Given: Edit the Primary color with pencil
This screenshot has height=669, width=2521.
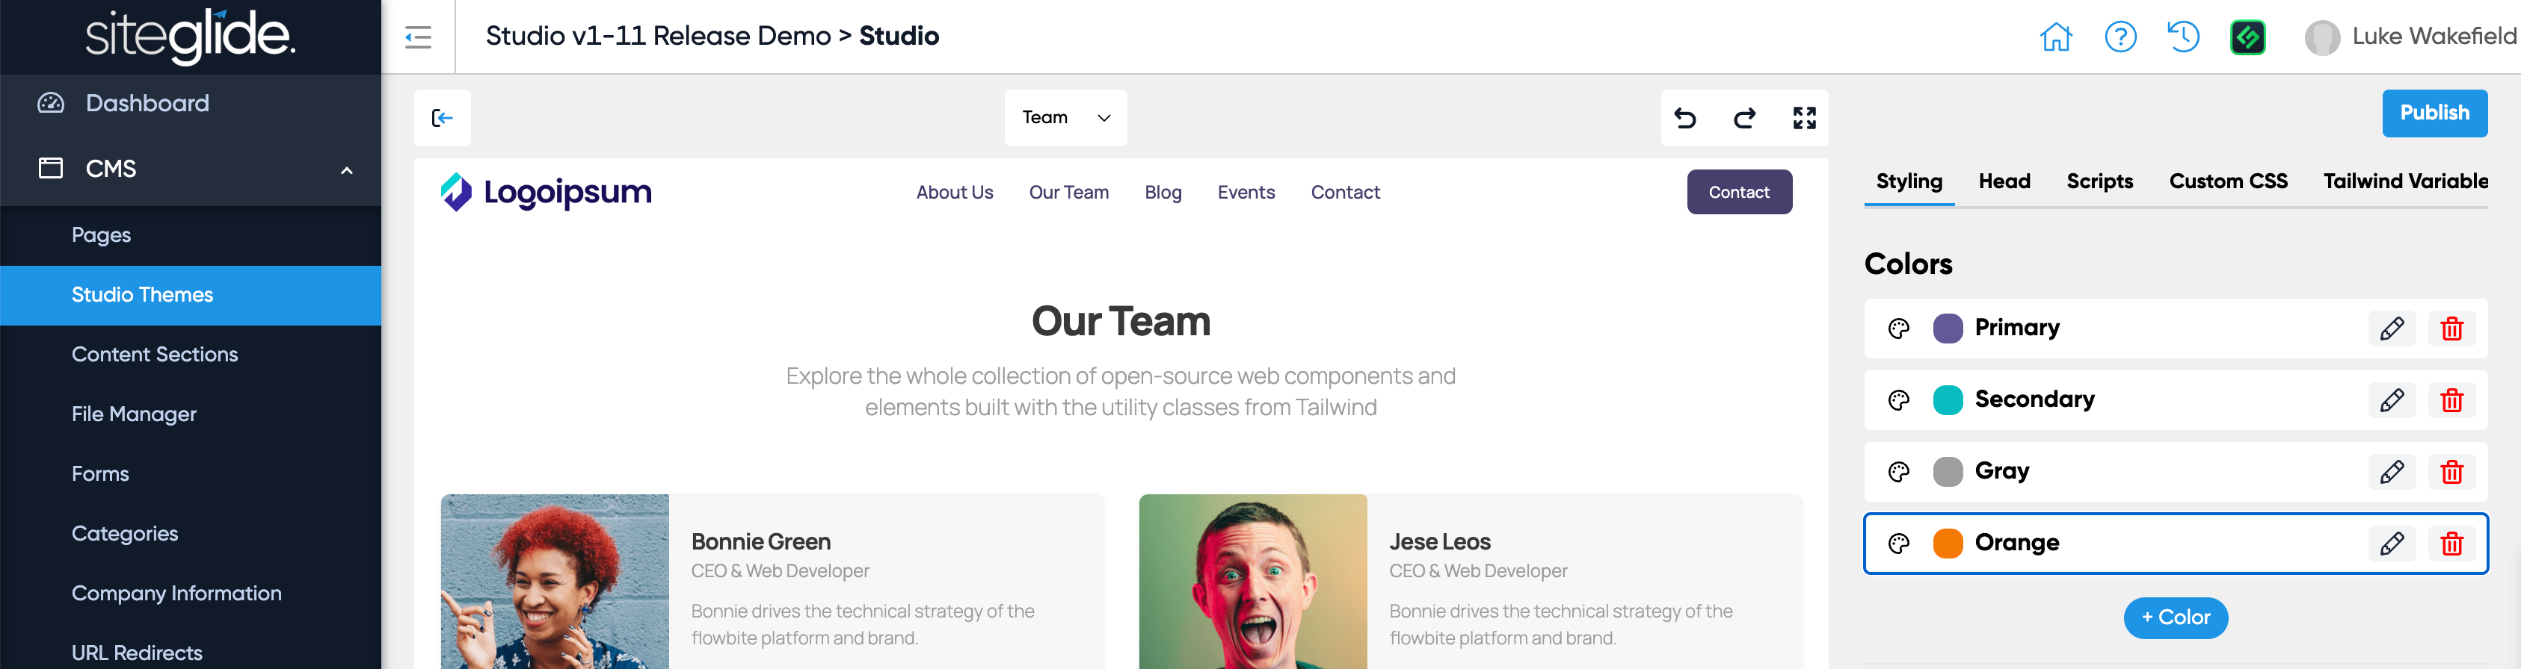Looking at the screenshot, I should coord(2391,329).
